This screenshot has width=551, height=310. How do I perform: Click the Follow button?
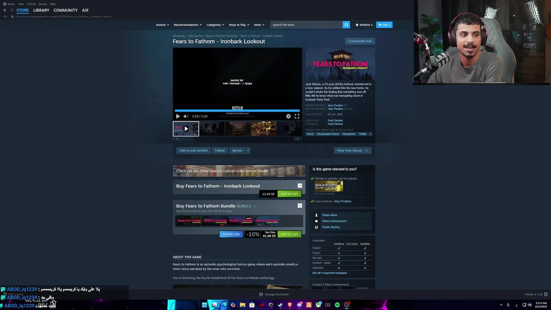pos(220,150)
